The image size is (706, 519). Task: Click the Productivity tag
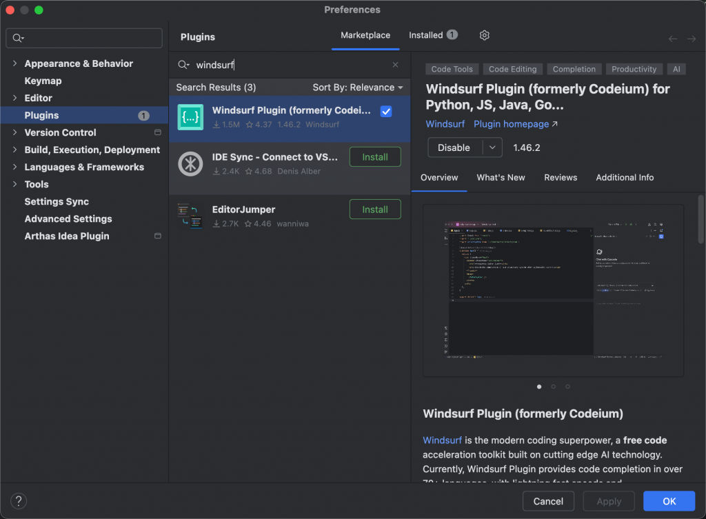click(634, 69)
